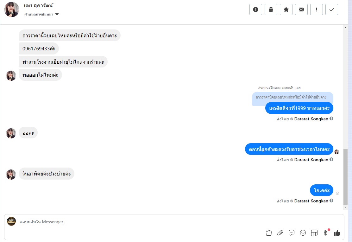Flag conversation as priority with exclamation icon
The image size is (352, 242).
(317, 10)
